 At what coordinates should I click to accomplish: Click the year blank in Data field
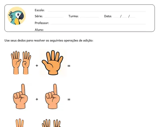point(132,17)
